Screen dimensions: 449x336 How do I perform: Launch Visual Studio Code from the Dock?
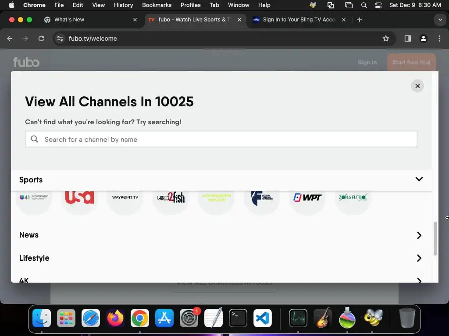[263, 318]
